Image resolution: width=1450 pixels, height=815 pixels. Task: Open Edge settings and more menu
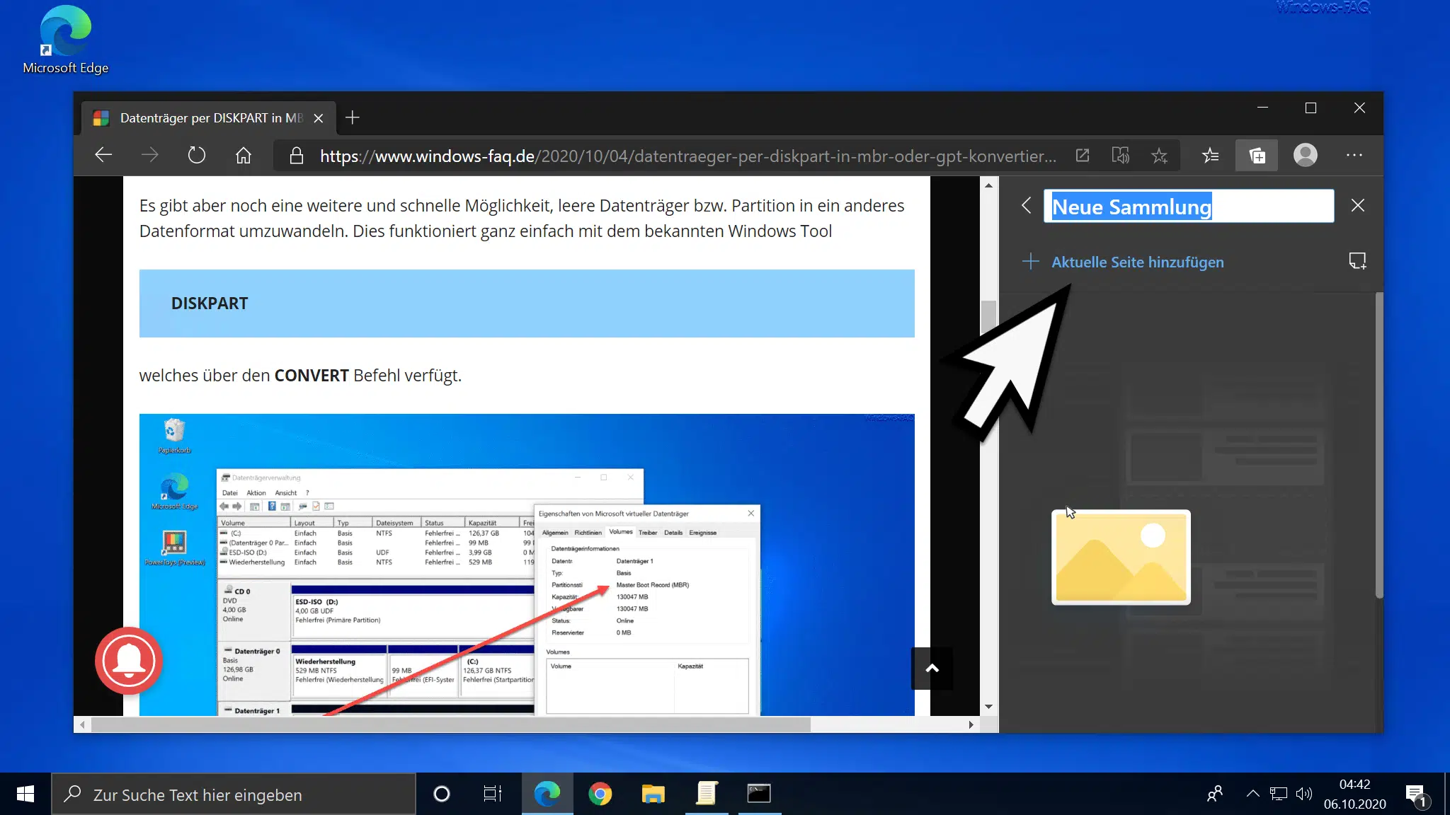[x=1354, y=156]
